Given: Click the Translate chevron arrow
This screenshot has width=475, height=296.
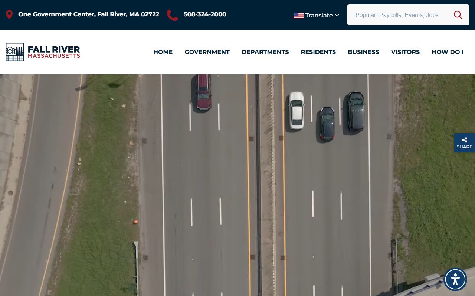Looking at the screenshot, I should [x=337, y=16].
